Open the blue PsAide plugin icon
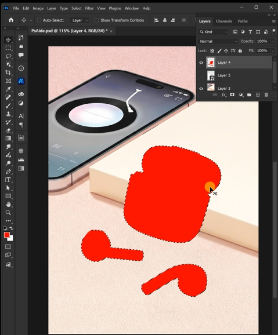Image resolution: width=278 pixels, height=335 pixels. 21,81
